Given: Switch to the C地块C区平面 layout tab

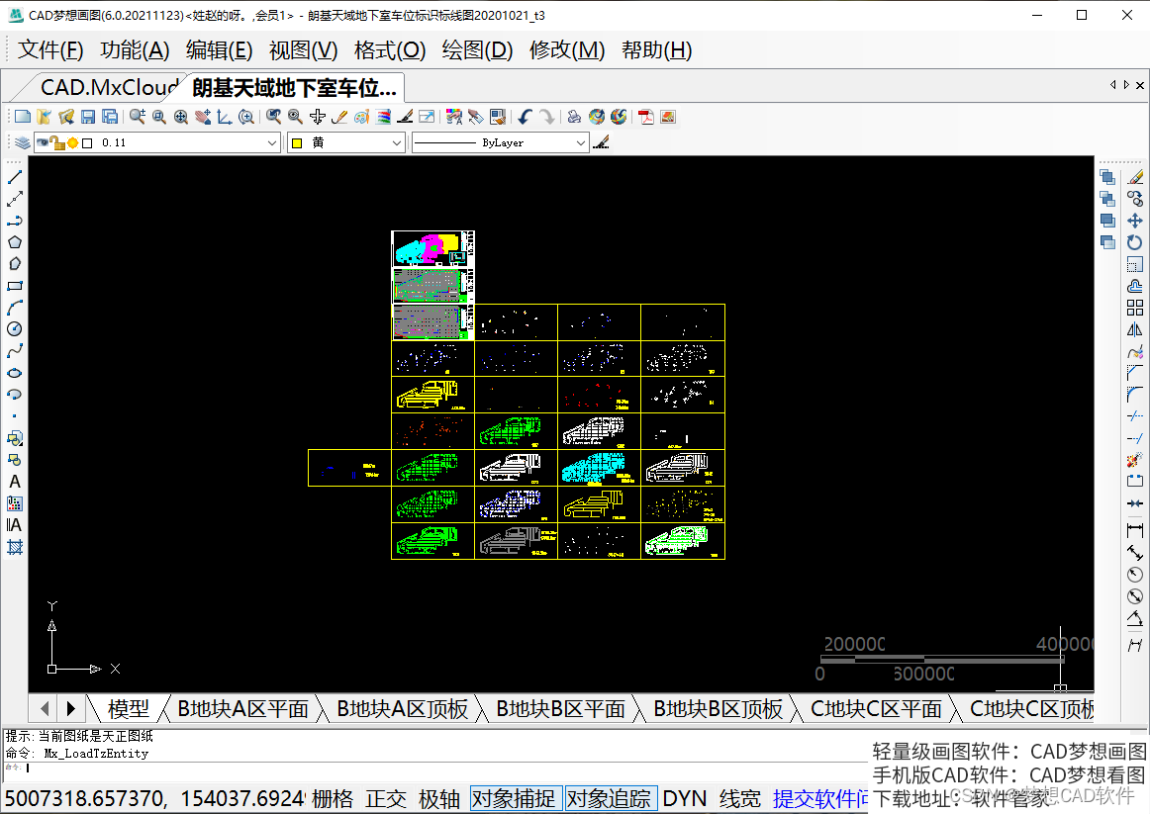Looking at the screenshot, I should point(876,708).
